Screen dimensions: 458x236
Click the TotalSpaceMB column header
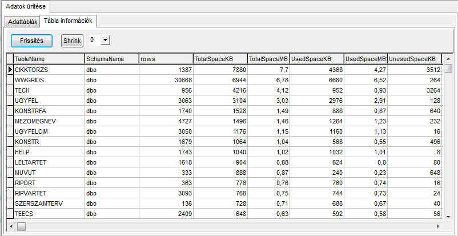click(268, 59)
